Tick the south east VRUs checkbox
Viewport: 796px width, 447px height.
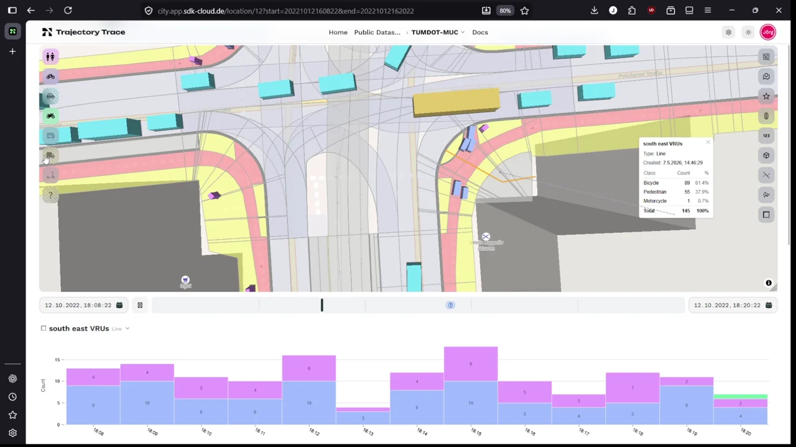pyautogui.click(x=44, y=328)
